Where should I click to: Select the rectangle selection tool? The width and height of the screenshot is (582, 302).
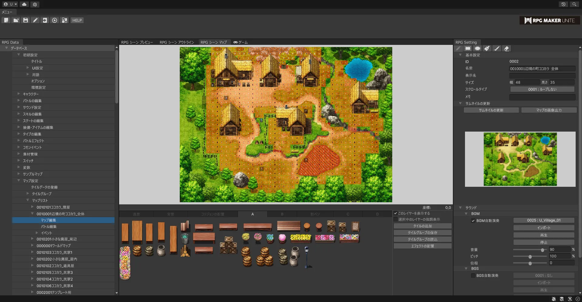(x=468, y=49)
